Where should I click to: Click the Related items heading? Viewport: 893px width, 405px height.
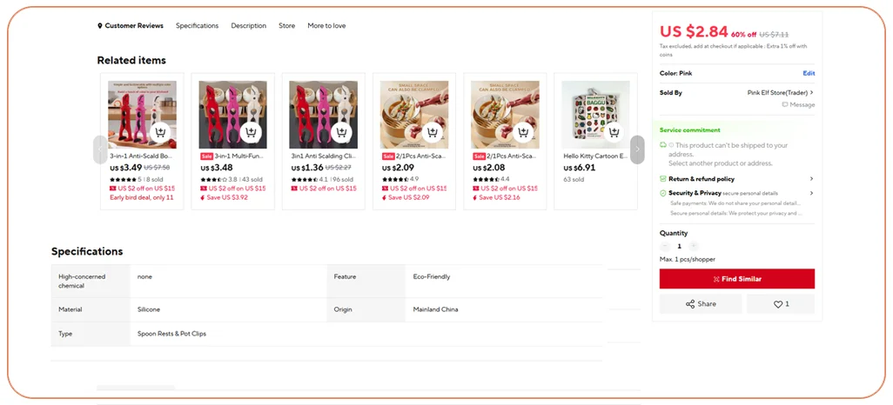pyautogui.click(x=131, y=60)
